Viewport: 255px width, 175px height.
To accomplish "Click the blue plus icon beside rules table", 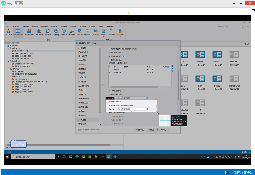I will [x=173, y=66].
